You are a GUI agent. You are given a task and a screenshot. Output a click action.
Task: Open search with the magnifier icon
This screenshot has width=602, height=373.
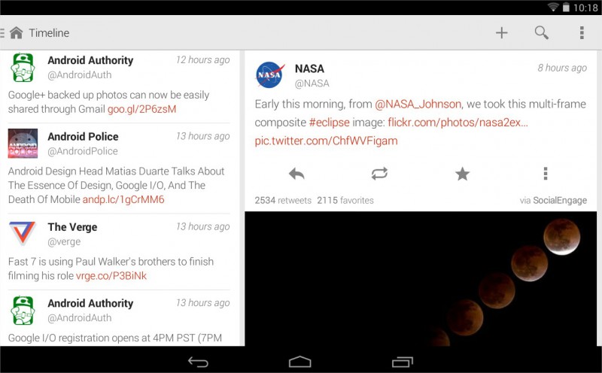[541, 33]
